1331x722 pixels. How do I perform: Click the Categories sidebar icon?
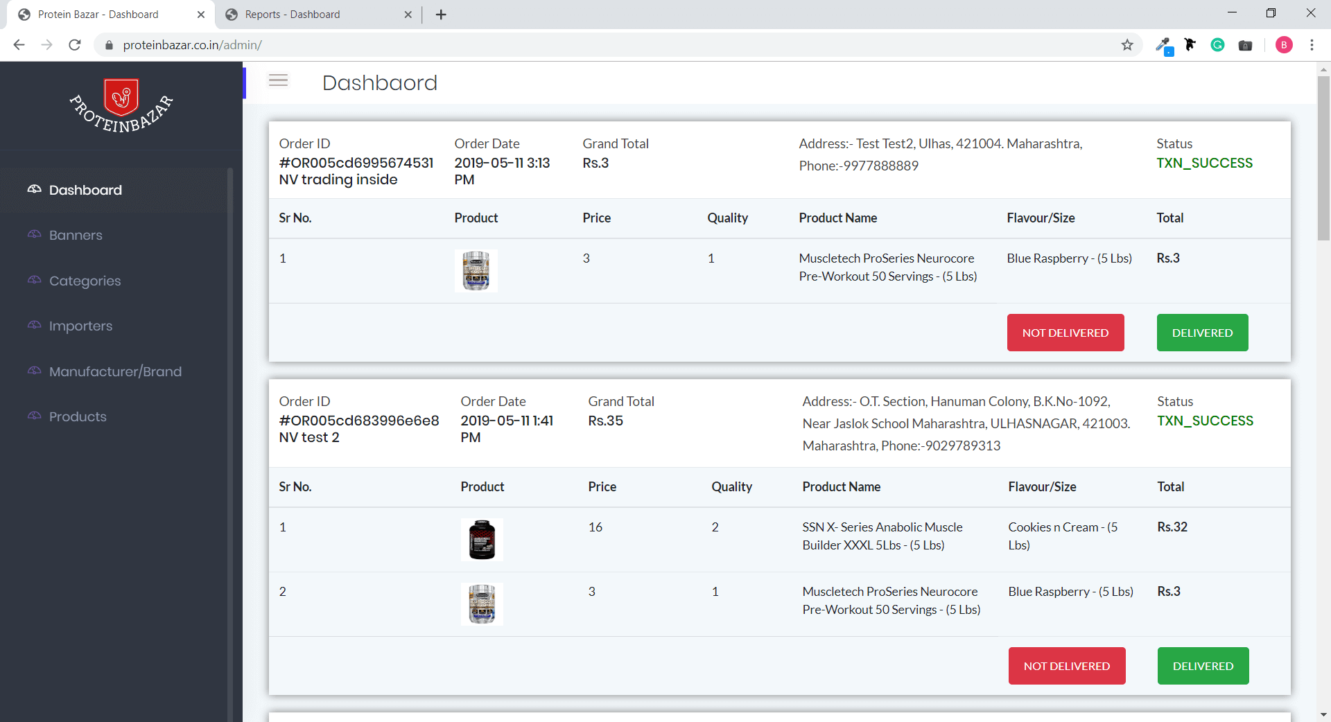coord(34,280)
